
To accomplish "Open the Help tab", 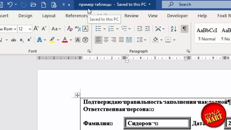I will [x=202, y=16].
